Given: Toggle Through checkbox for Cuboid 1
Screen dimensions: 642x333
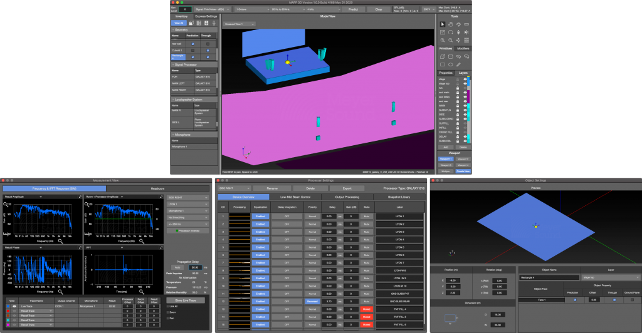Looking at the screenshot, I should [x=208, y=51].
